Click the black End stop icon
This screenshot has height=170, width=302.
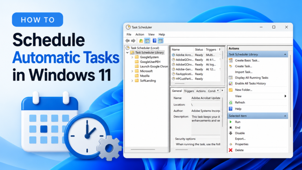click(231, 128)
